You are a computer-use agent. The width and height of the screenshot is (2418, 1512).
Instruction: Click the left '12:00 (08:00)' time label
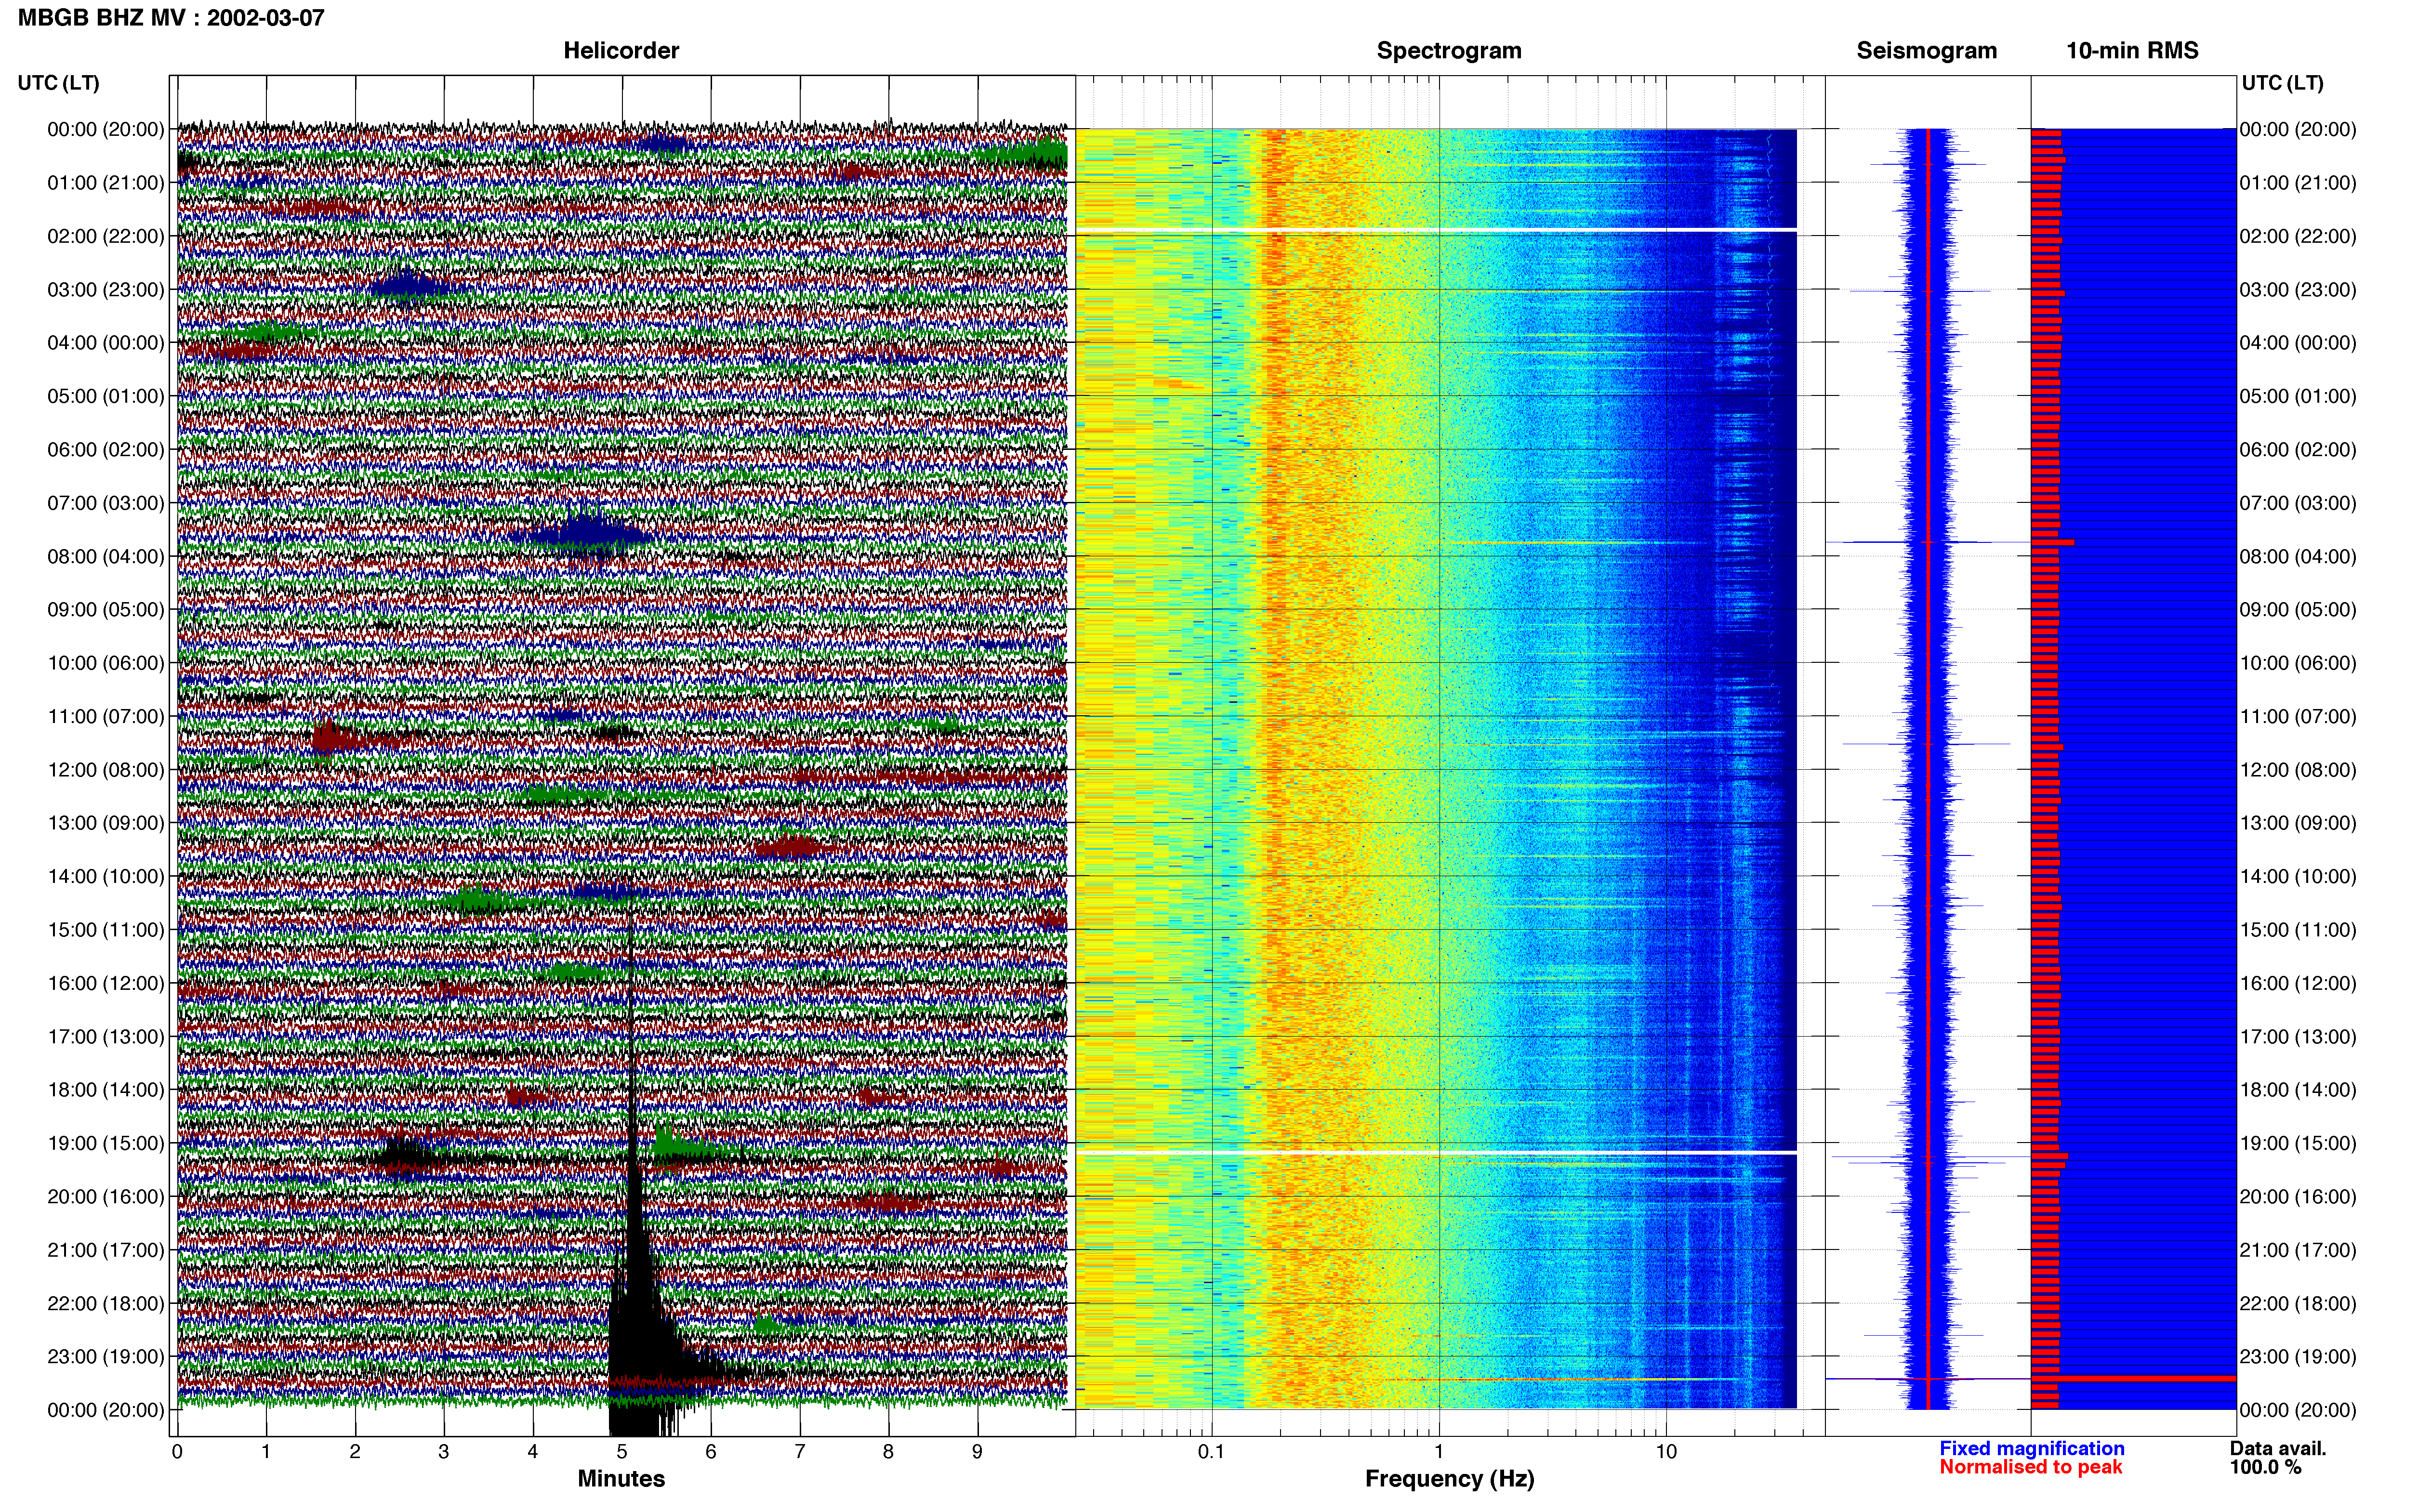106,770
